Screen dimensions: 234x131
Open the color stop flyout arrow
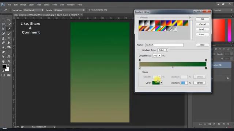coord(161,83)
